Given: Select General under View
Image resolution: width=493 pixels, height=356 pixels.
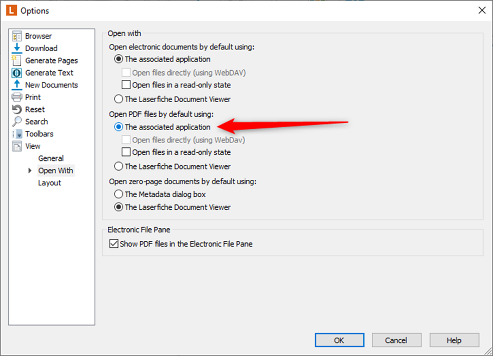Looking at the screenshot, I should (x=51, y=158).
